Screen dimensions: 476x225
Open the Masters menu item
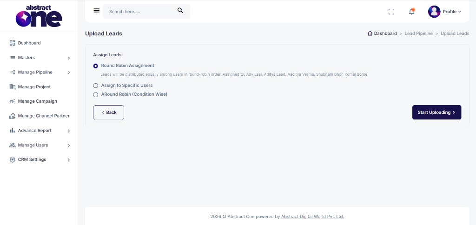click(x=26, y=57)
